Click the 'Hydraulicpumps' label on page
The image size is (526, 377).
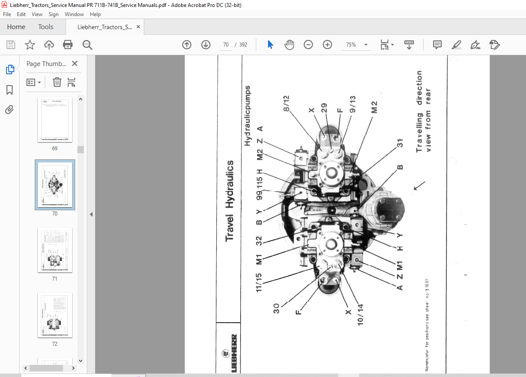coord(248,116)
